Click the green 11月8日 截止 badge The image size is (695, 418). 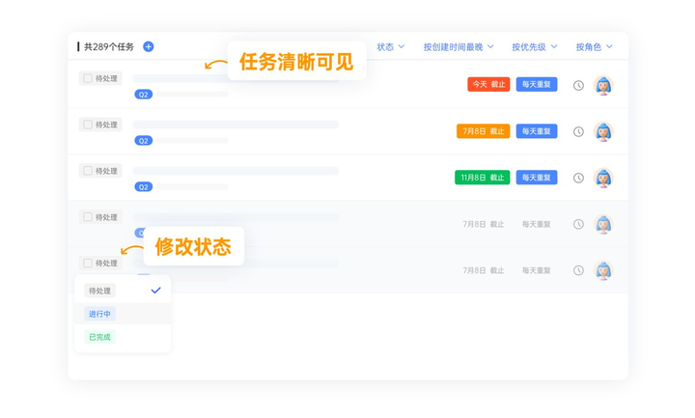click(x=482, y=178)
